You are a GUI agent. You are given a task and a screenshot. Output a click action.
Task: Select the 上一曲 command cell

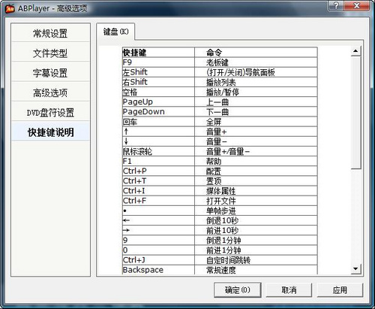(x=256, y=102)
